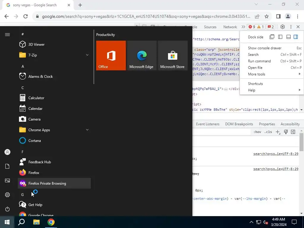Add new style rule plus icon
This screenshot has height=228, width=304.
[278, 132]
